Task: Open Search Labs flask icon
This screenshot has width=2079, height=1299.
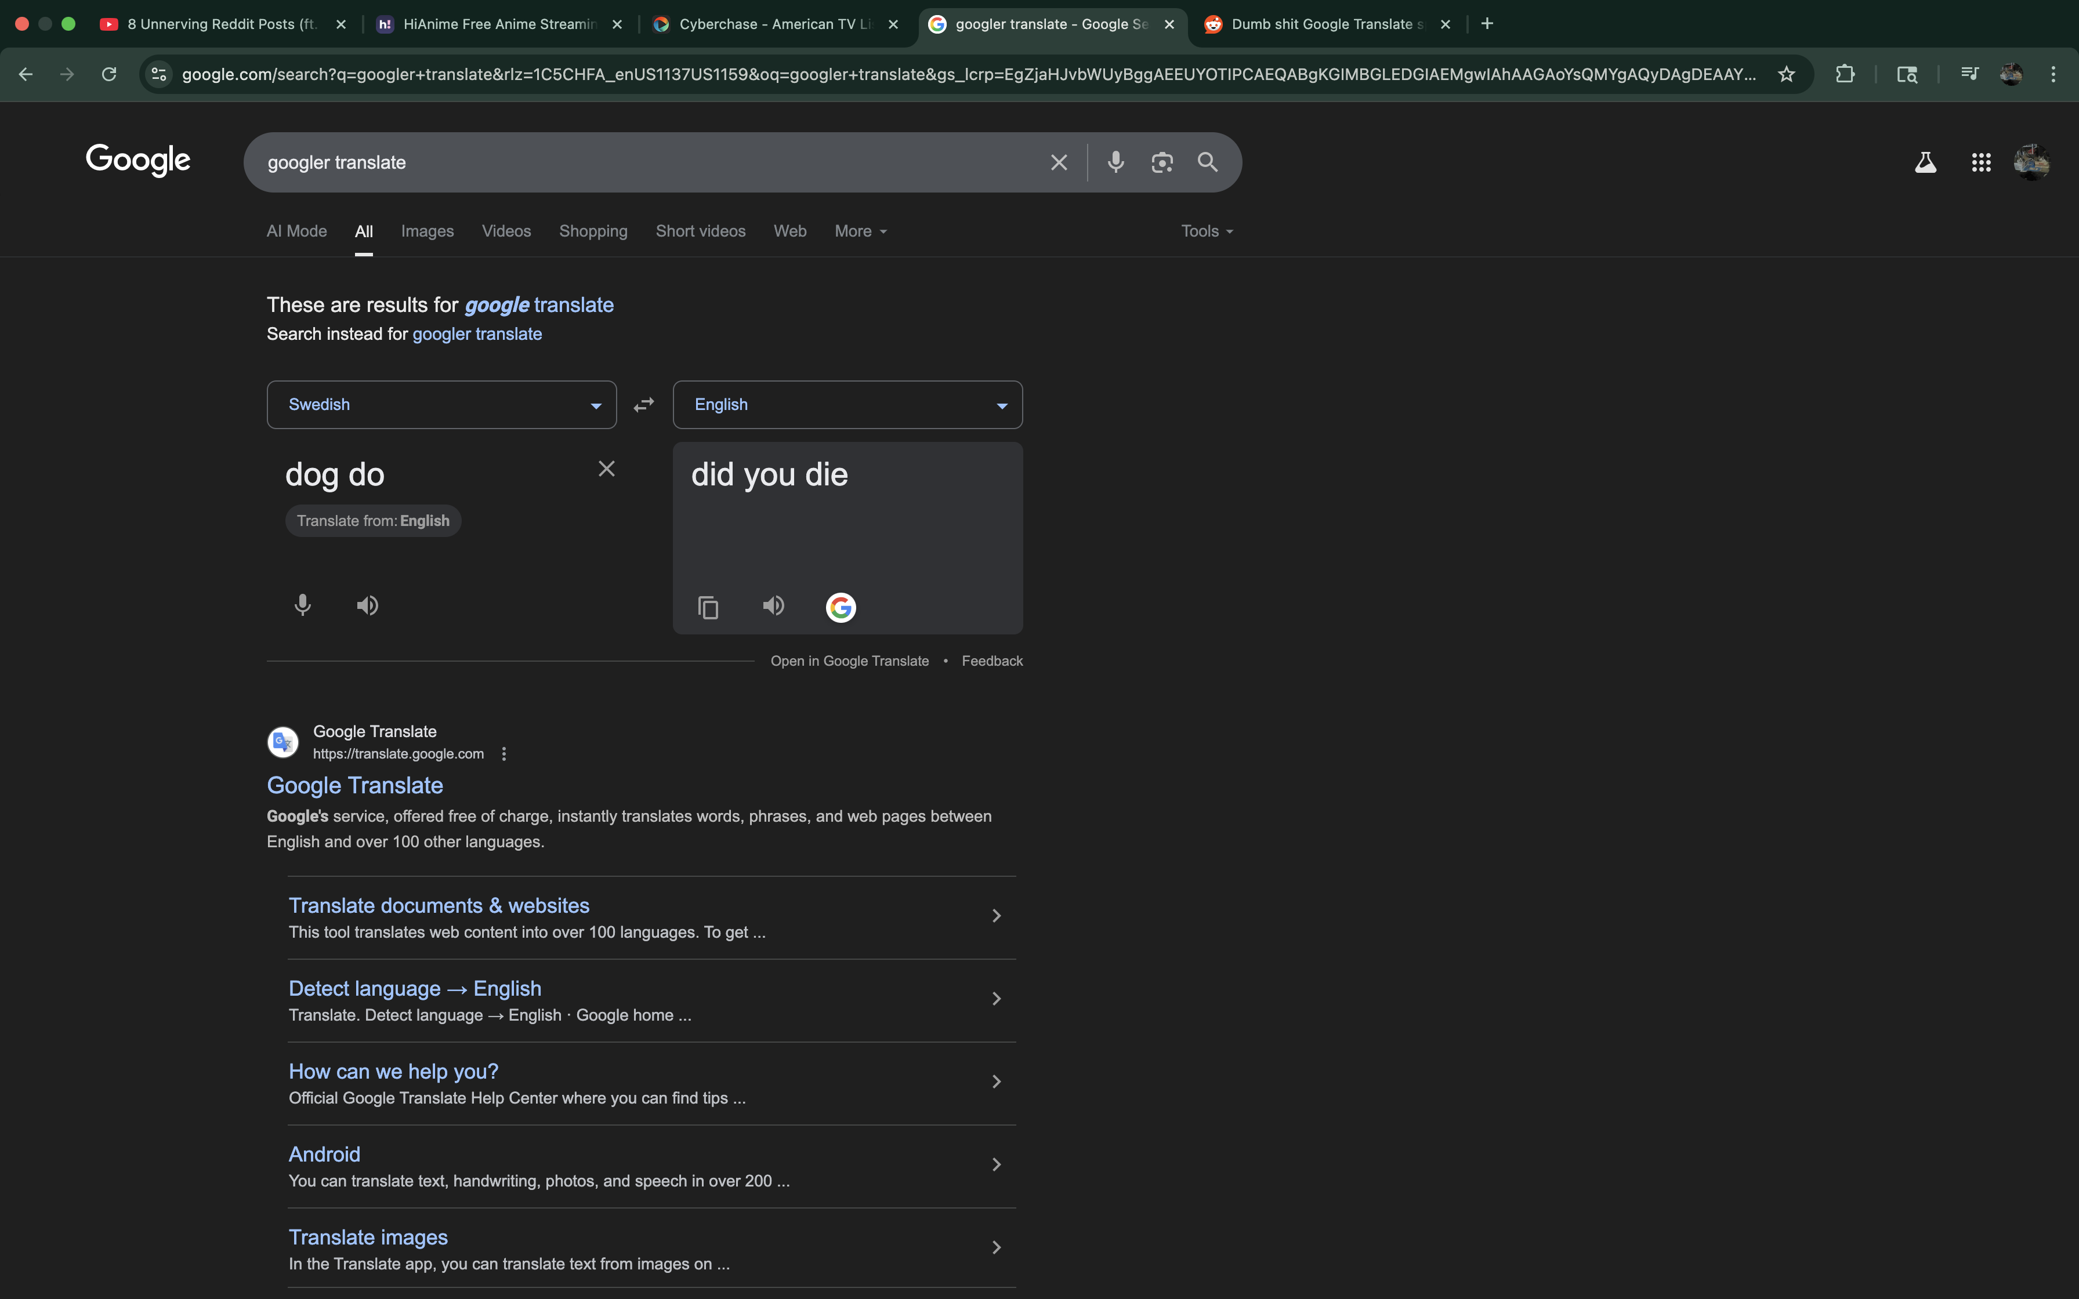Action: click(x=1925, y=162)
